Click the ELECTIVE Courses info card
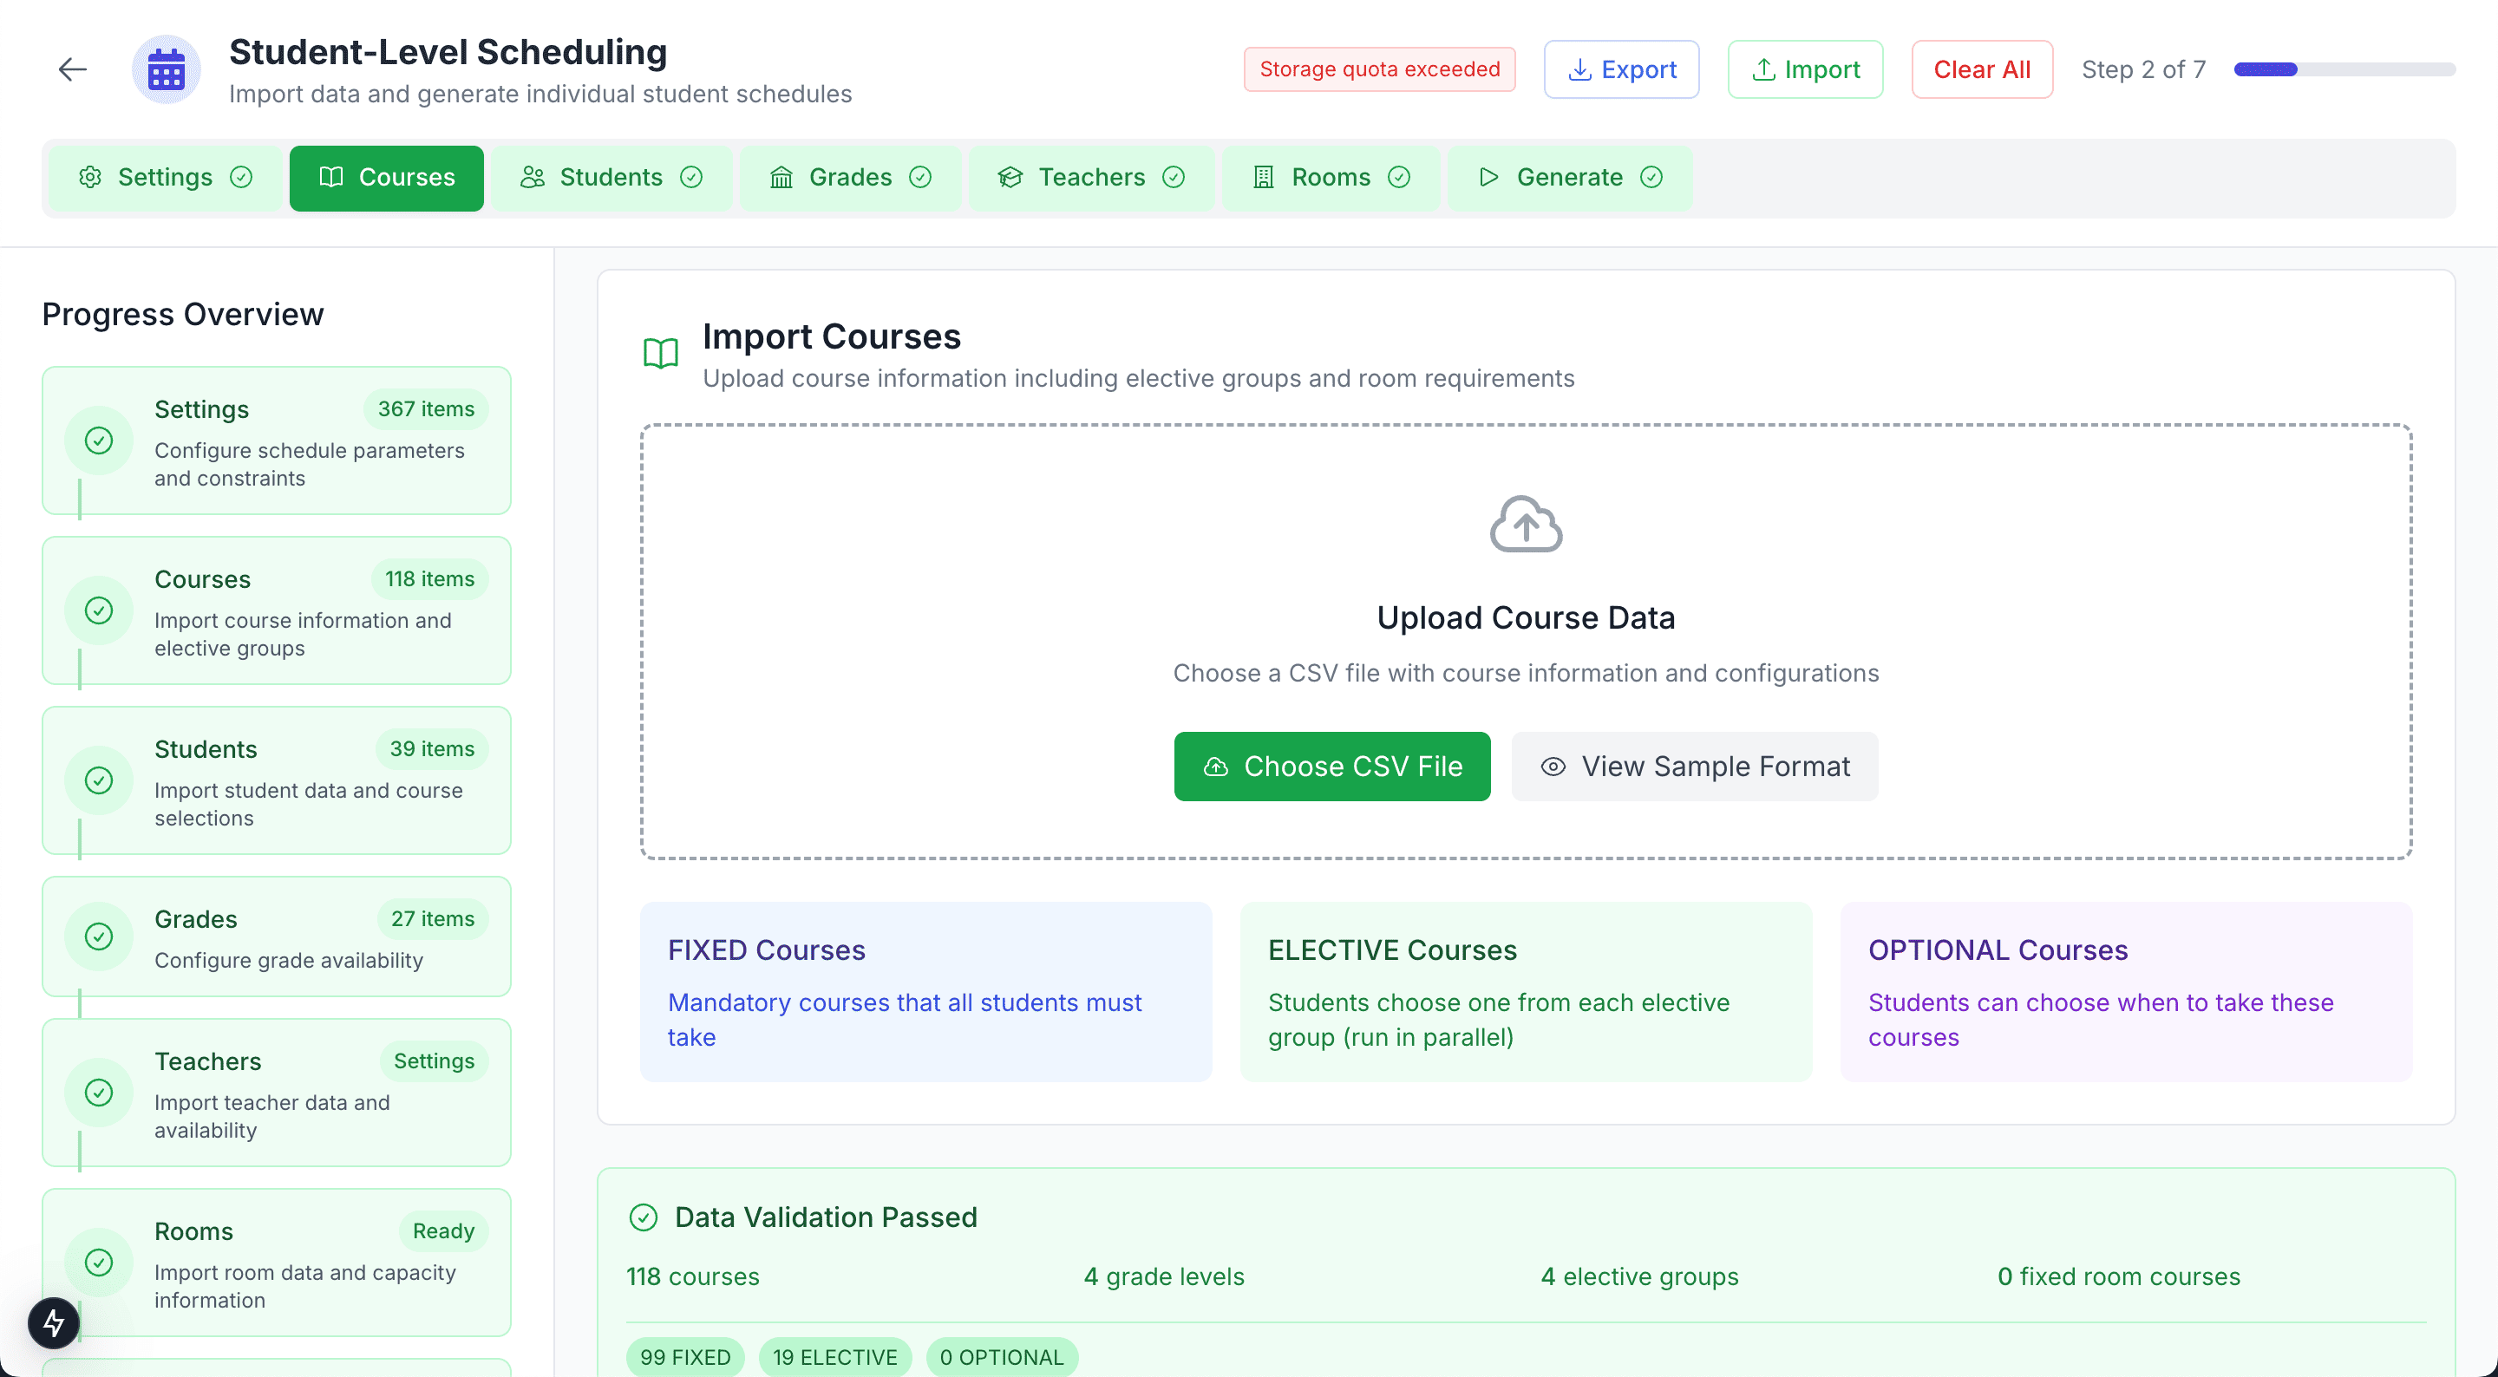2498x1377 pixels. (x=1526, y=992)
